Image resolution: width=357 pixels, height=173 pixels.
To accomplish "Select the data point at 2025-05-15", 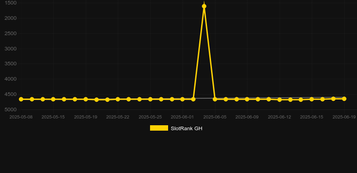I will [53, 99].
